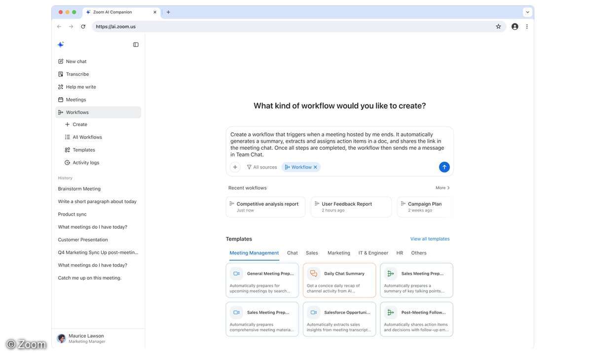
Task: Reload the page in browser
Action: point(83,27)
